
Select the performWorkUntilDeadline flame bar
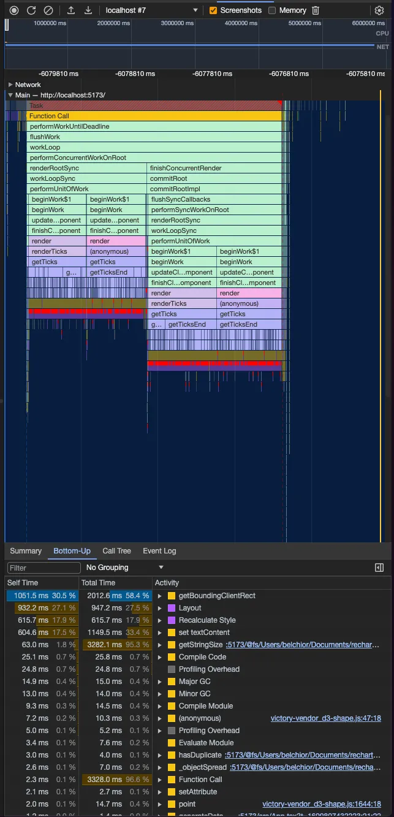tap(154, 126)
